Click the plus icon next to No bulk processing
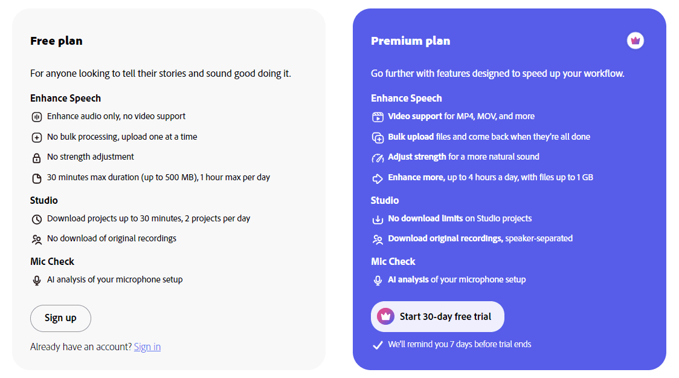 [x=37, y=137]
